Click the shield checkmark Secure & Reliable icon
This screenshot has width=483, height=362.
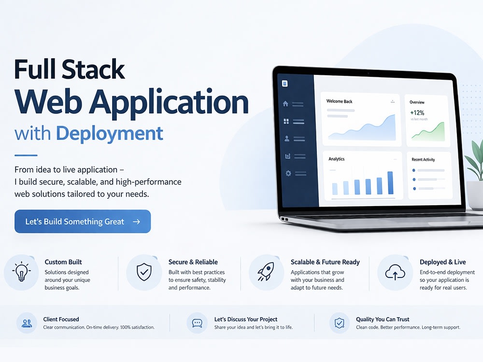click(144, 272)
